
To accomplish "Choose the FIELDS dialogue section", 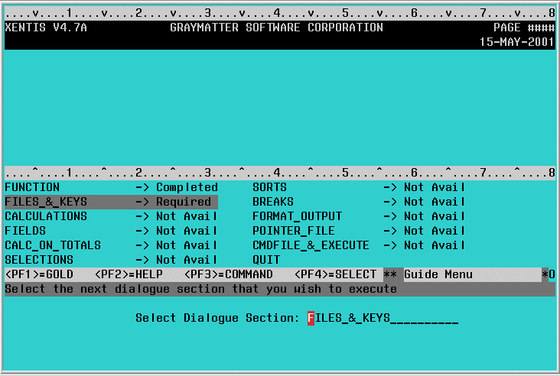I will click(x=25, y=231).
